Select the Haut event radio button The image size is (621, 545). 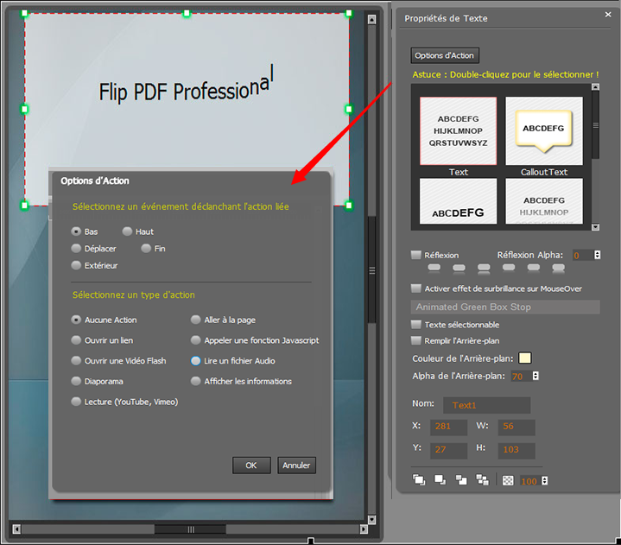click(127, 231)
